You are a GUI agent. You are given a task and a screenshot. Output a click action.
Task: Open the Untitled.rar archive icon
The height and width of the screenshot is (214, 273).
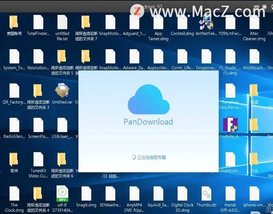click(62, 90)
